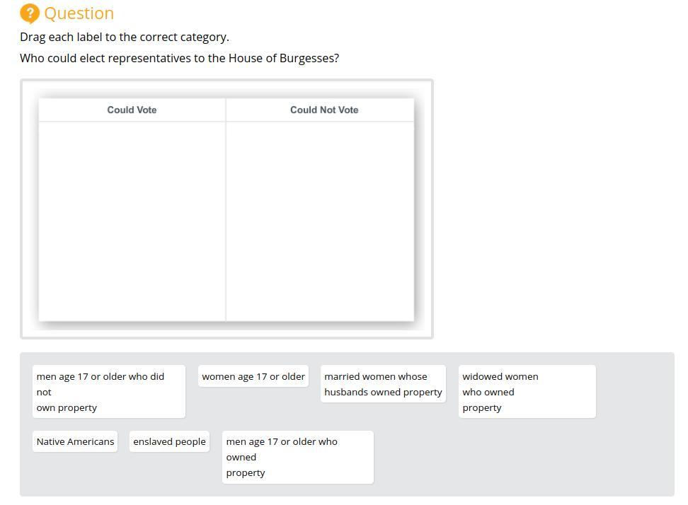Select the 'women age 17 or older' label
688x505 pixels.
tap(253, 376)
